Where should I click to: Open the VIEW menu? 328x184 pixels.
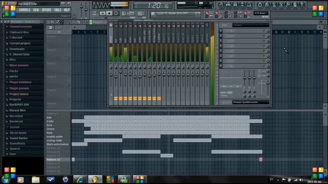tap(36, 10)
